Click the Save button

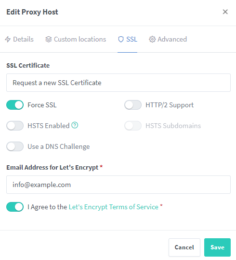tap(217, 247)
